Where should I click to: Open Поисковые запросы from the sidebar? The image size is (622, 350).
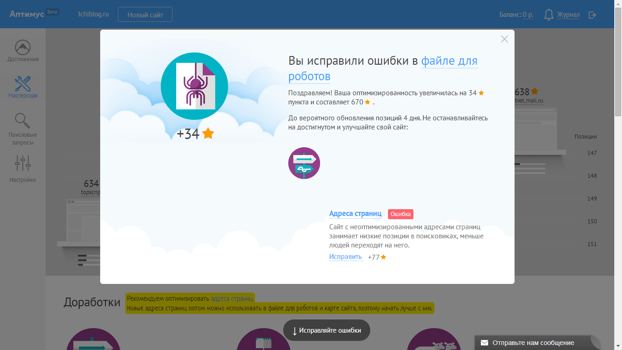pyautogui.click(x=23, y=129)
